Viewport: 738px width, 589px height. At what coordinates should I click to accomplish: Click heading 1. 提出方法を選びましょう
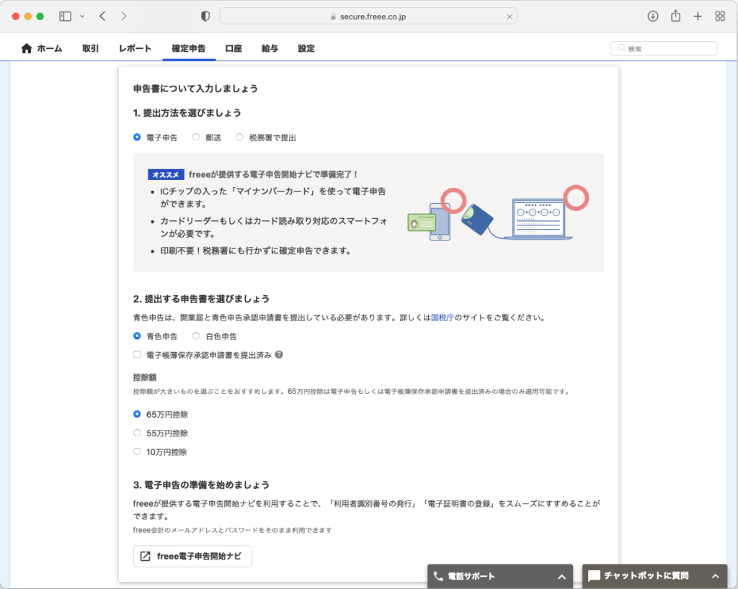187,113
